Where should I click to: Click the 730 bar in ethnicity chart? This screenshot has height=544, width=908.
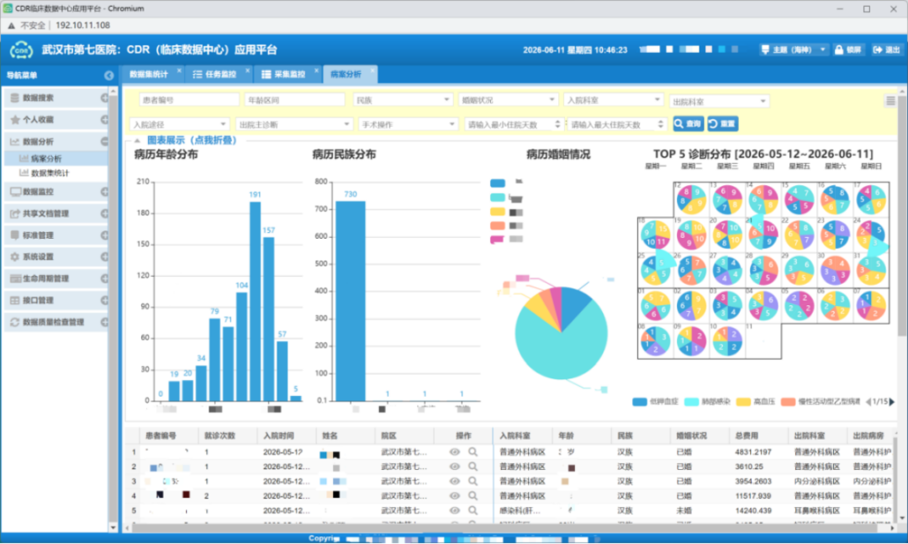point(351,301)
